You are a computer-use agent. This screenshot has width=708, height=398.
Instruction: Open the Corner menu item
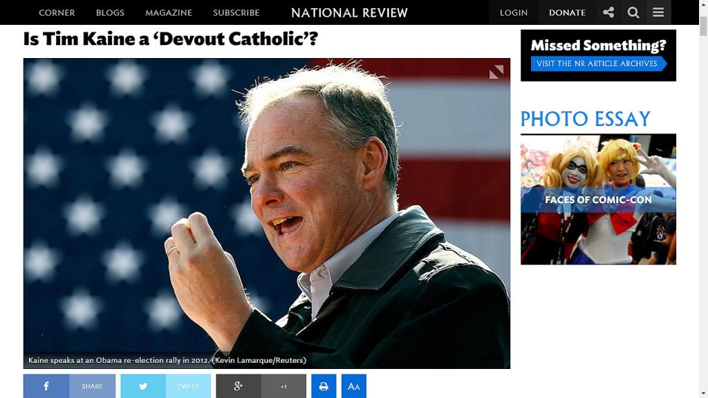tap(57, 12)
